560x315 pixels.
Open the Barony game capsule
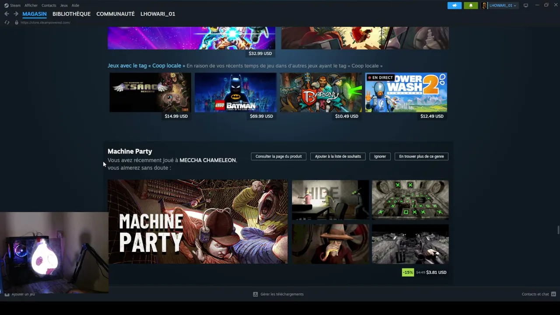[x=321, y=92]
